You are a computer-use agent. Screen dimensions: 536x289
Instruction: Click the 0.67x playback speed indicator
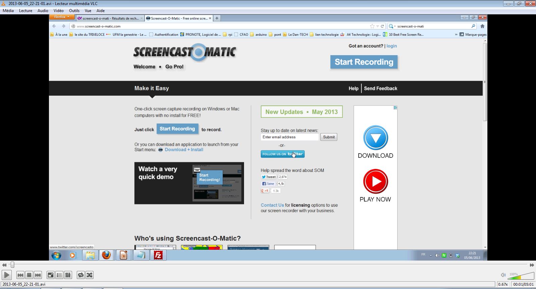coord(502,284)
